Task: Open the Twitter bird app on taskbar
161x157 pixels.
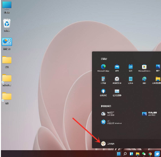Action: click(x=157, y=154)
